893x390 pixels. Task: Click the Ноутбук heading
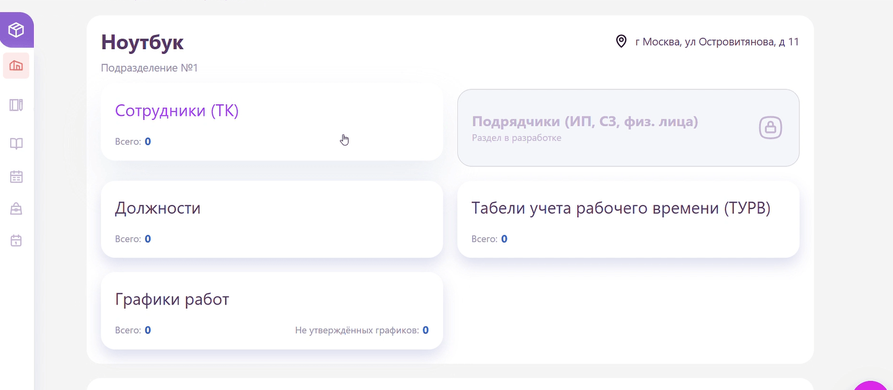click(x=142, y=42)
